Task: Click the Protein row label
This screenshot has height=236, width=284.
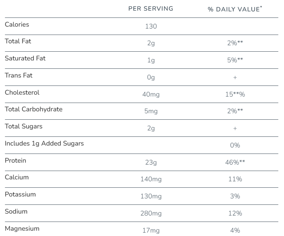Action: (16, 160)
